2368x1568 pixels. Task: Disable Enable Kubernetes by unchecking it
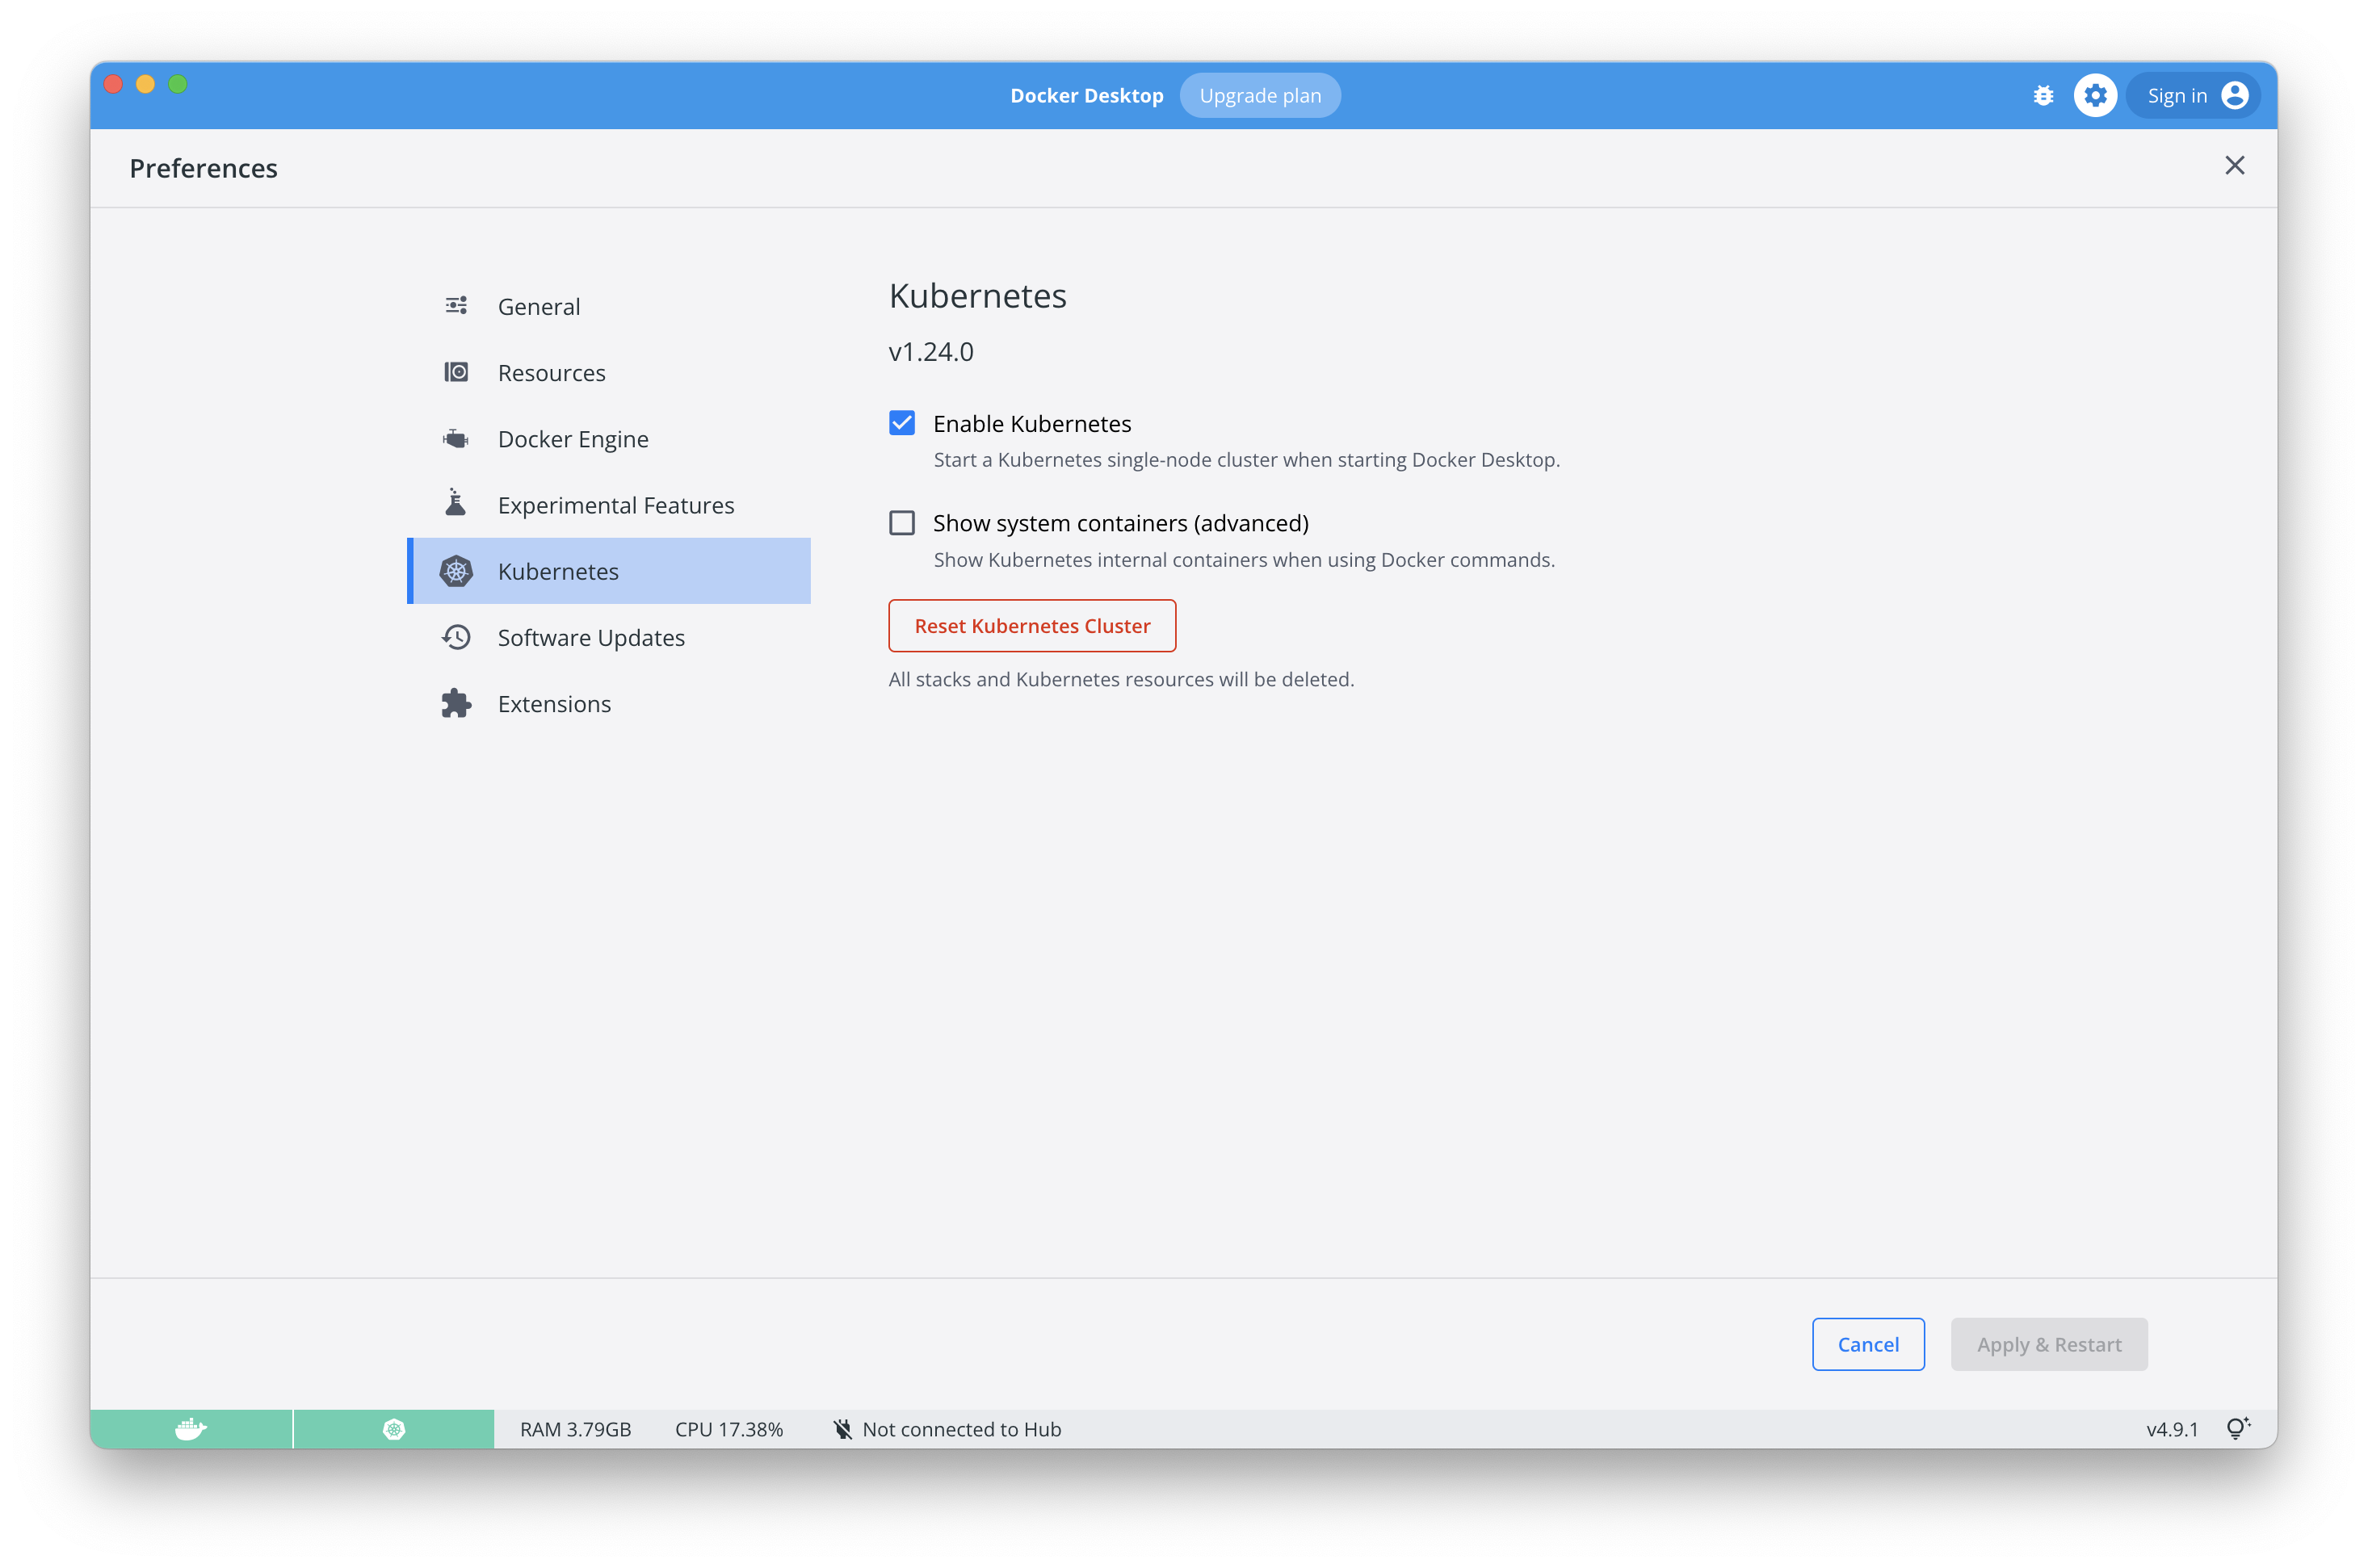coord(903,421)
